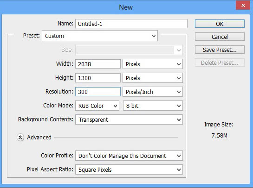Click Save Preset button
253x188 pixels.
click(220, 50)
